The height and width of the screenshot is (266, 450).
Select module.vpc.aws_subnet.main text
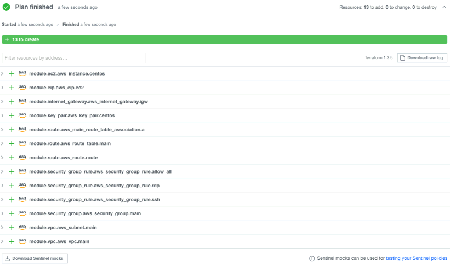point(63,228)
